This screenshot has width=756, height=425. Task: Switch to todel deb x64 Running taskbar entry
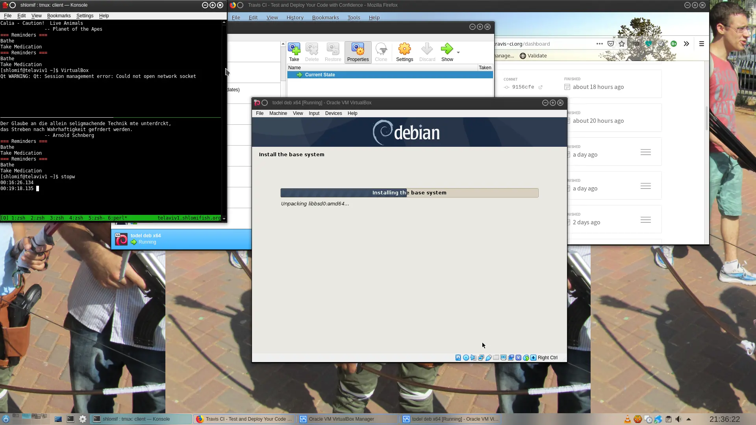(x=451, y=419)
